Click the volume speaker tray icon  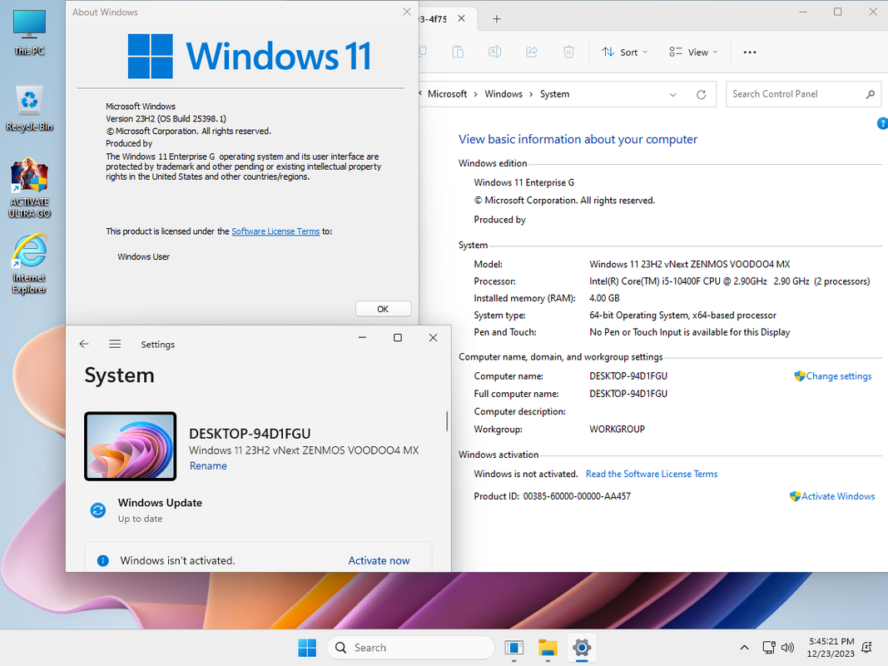click(787, 648)
